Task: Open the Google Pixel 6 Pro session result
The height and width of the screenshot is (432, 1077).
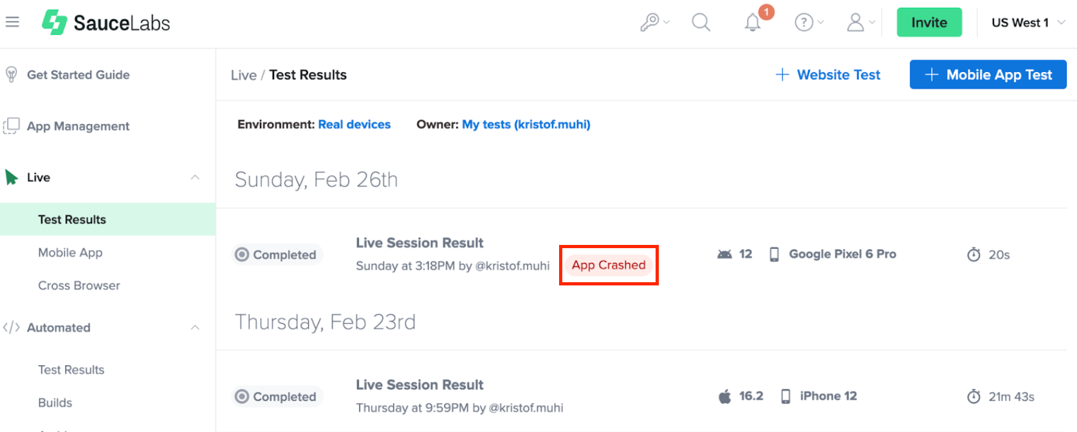Action: [x=419, y=243]
